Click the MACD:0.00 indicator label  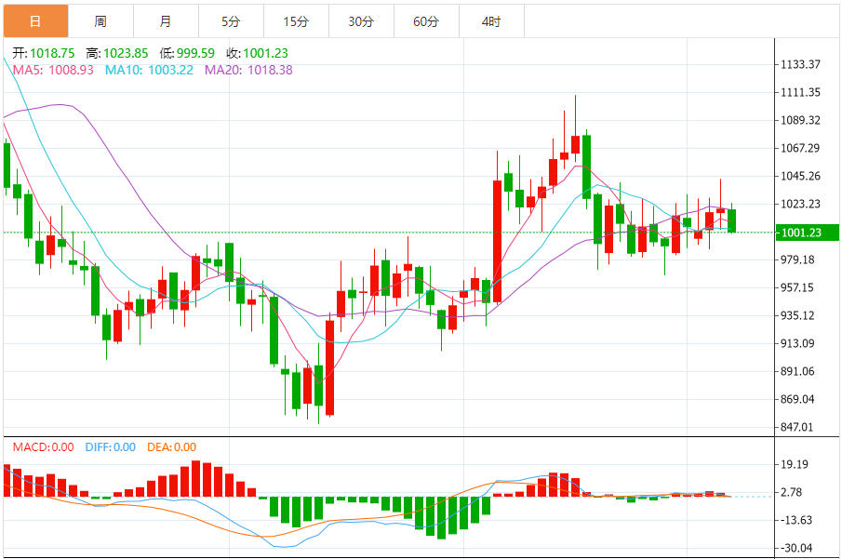44,446
